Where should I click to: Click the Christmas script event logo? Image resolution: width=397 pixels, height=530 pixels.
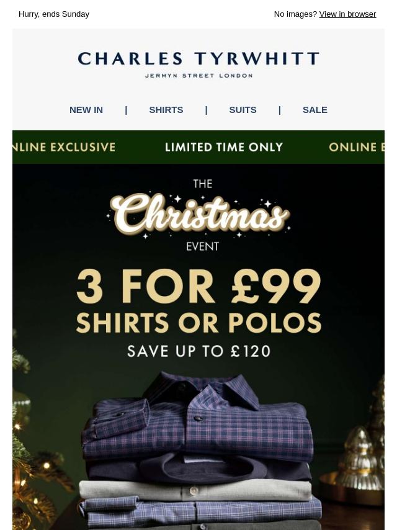pyautogui.click(x=198, y=215)
